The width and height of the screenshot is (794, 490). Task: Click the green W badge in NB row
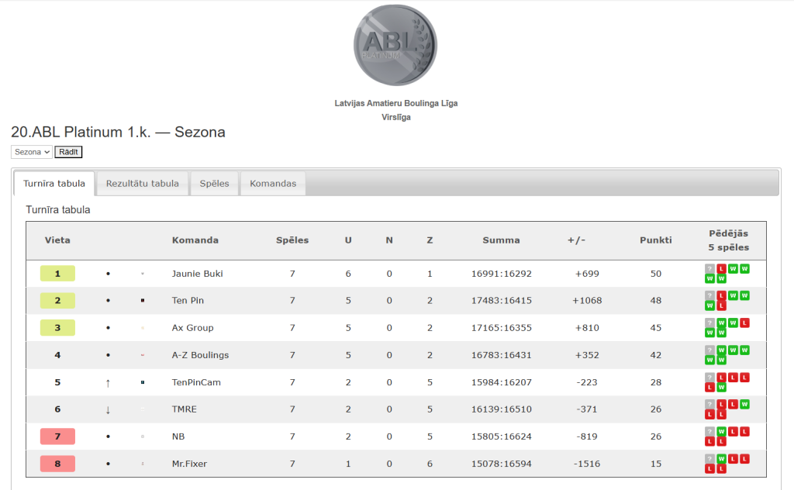click(721, 431)
